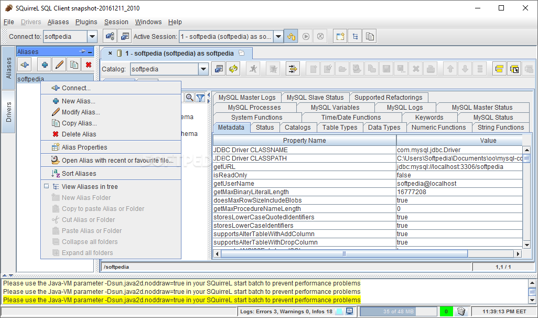
Task: Open the File menu
Action: click(8, 22)
